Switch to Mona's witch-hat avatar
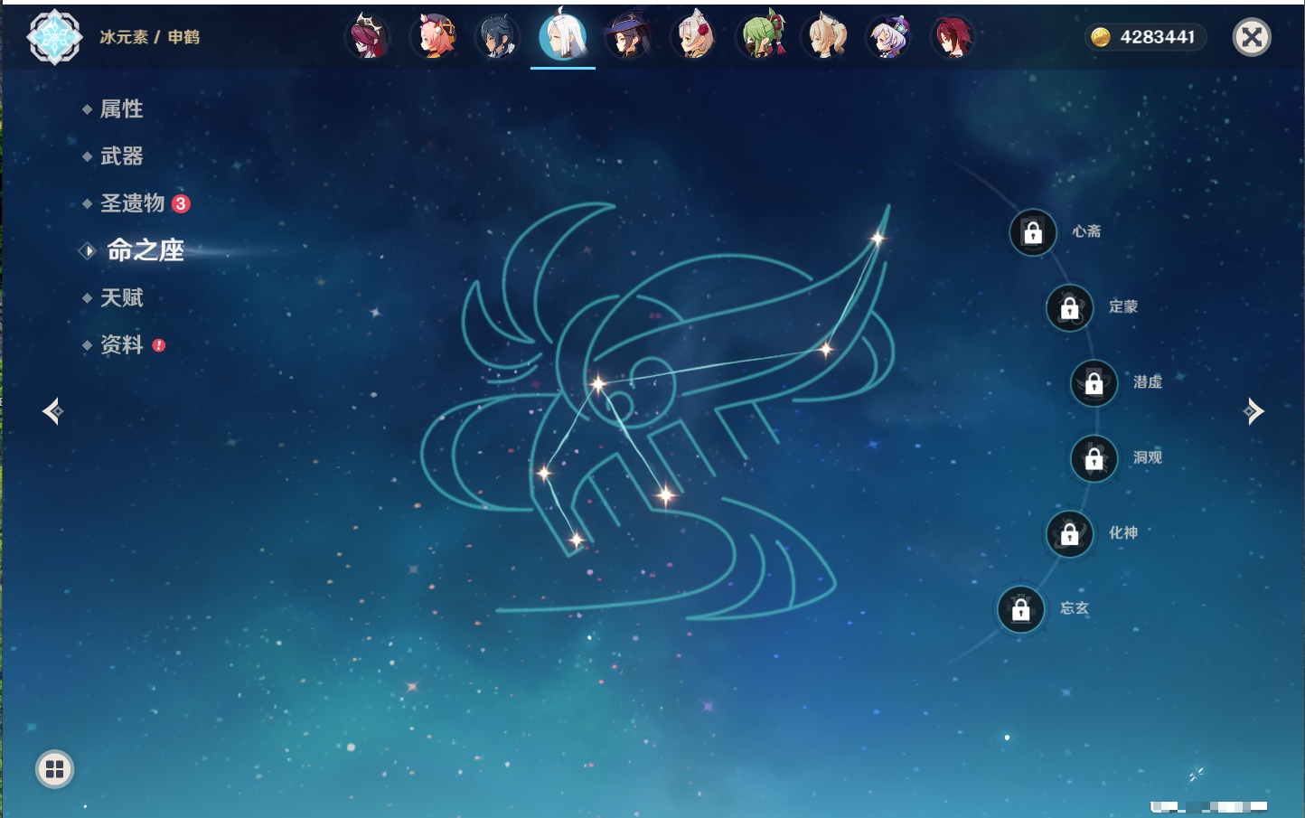 [x=628, y=37]
